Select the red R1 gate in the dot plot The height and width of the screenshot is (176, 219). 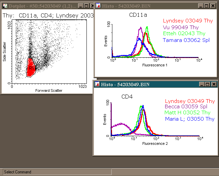[x=31, y=68]
